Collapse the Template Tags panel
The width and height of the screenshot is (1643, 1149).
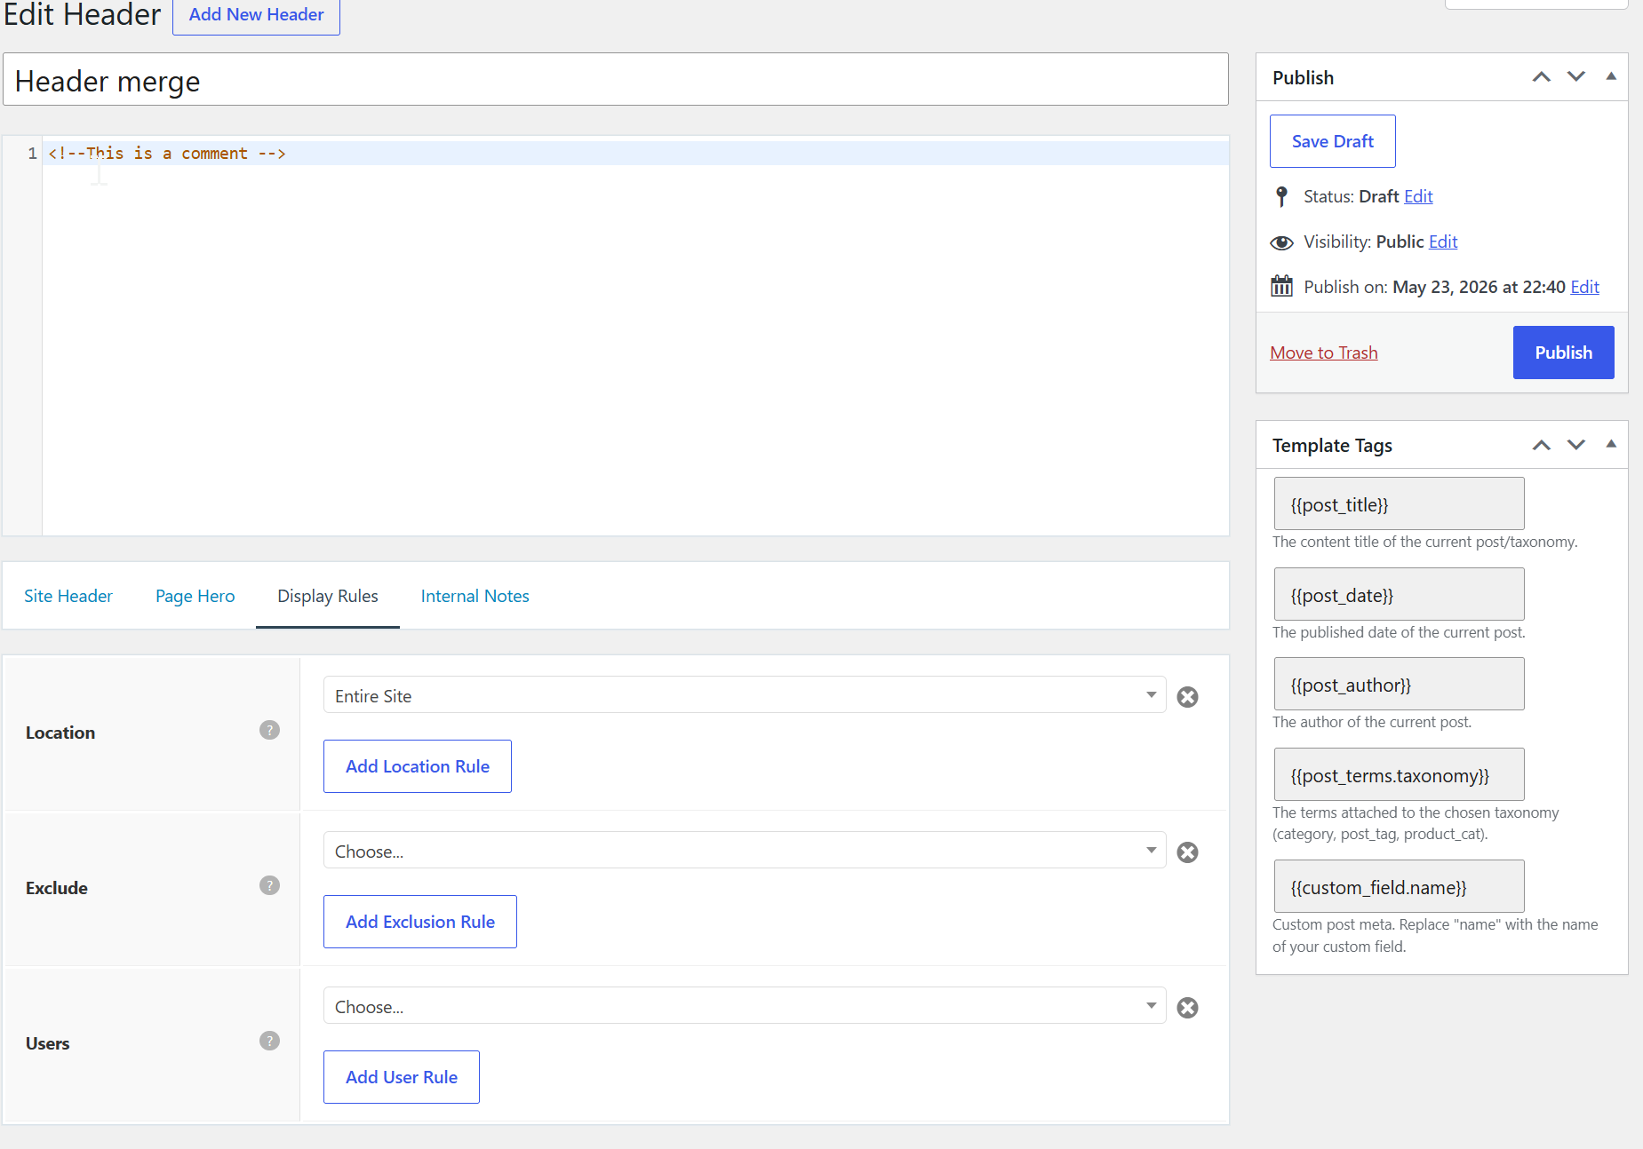[1611, 444]
